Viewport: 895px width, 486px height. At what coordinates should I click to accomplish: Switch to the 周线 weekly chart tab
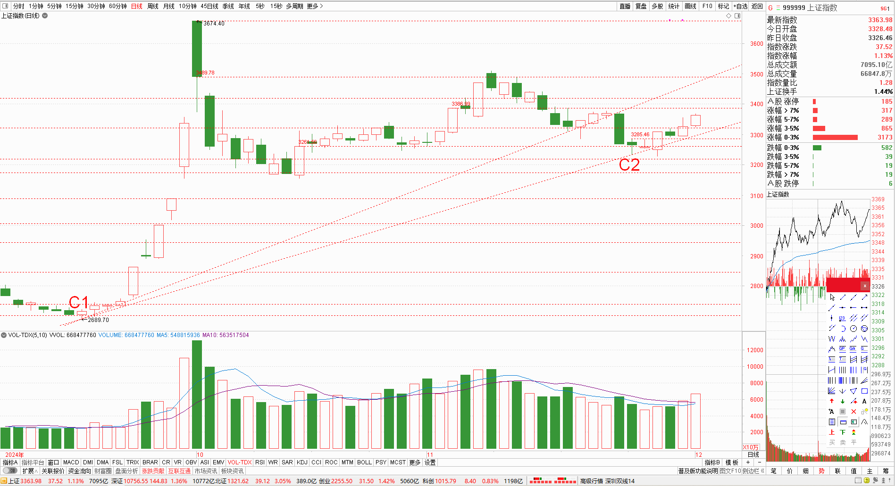click(153, 6)
